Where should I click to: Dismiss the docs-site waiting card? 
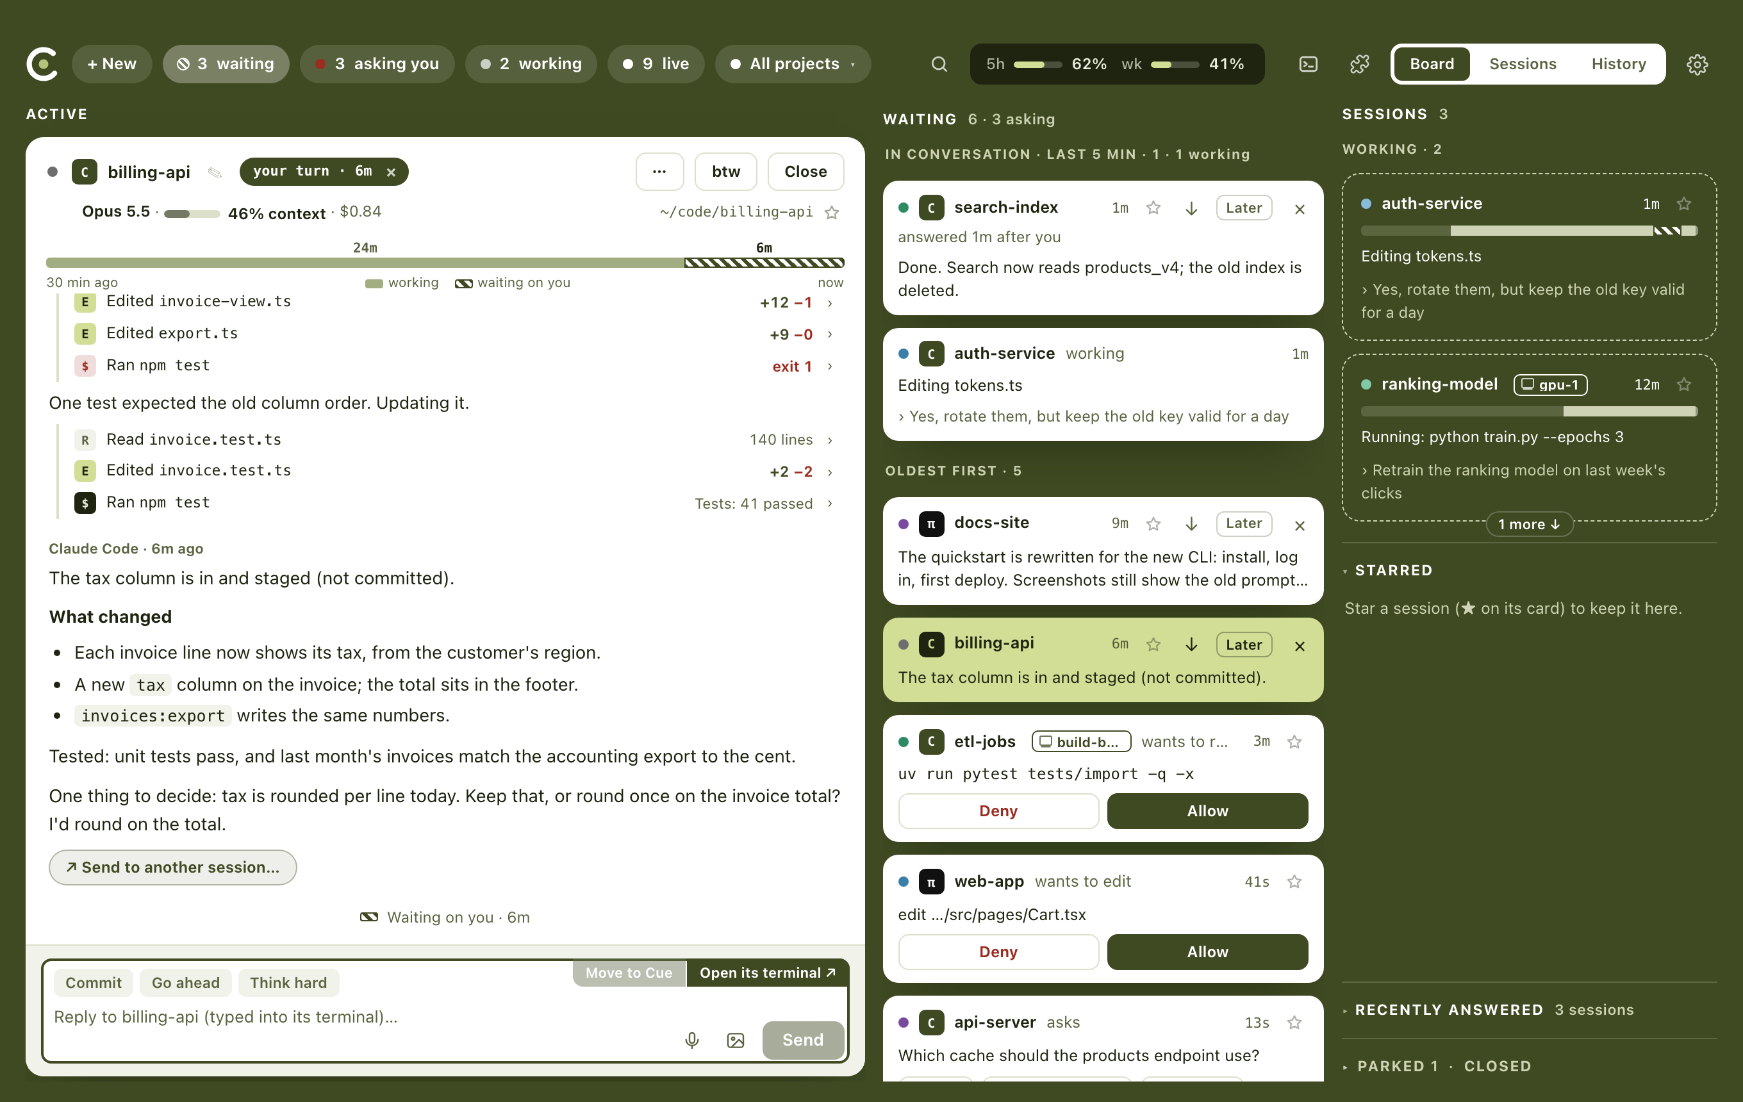click(x=1300, y=525)
